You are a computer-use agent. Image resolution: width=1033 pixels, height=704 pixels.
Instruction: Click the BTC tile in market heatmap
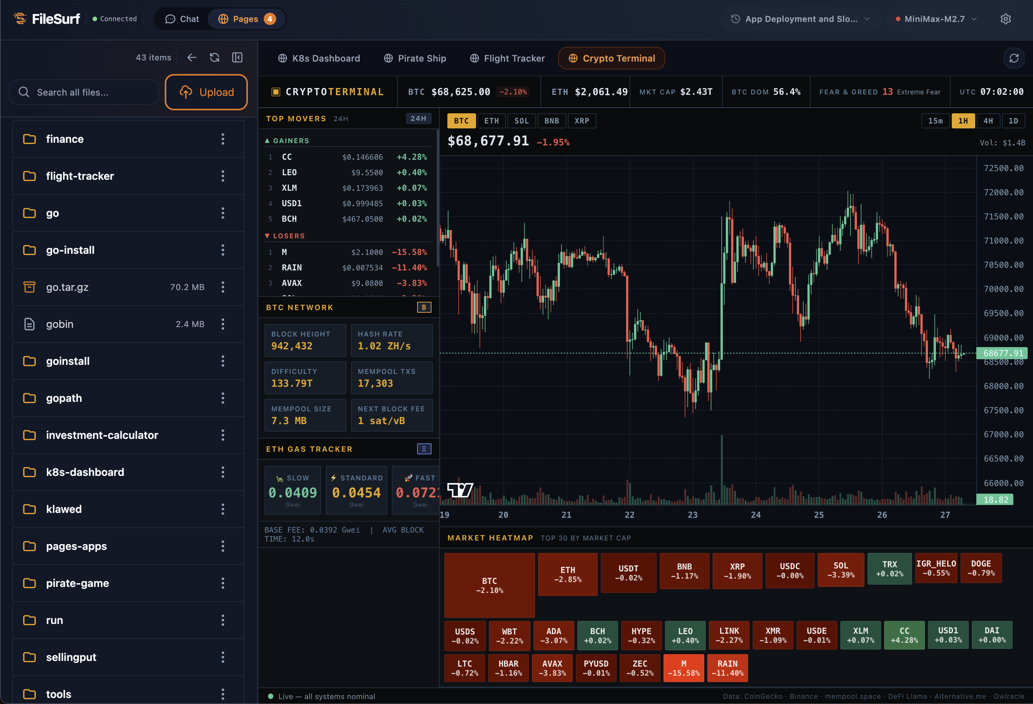point(489,585)
